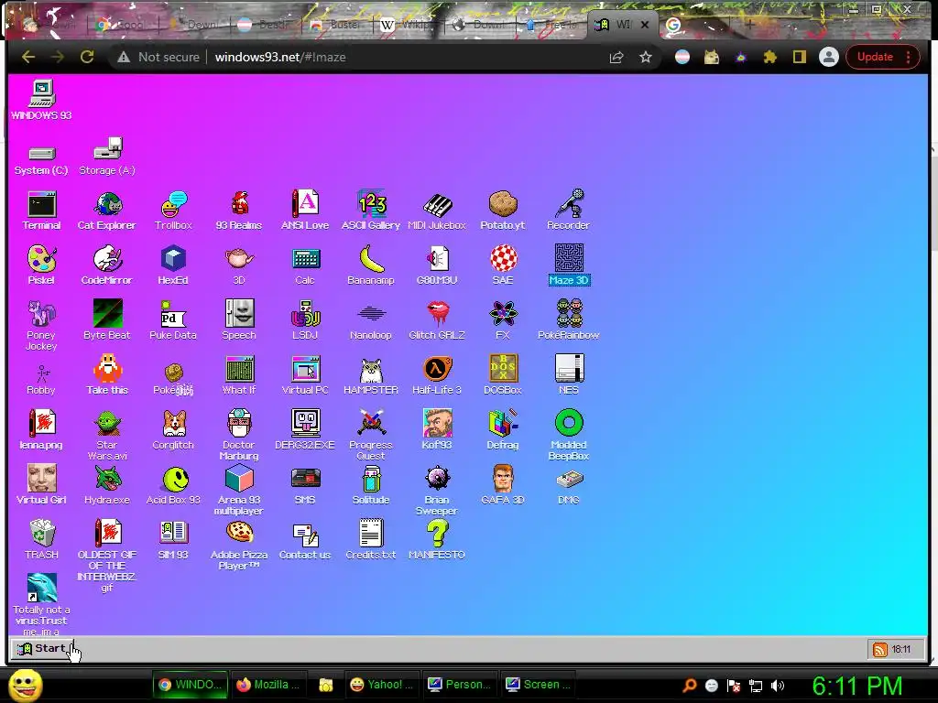Click the Update button in Chrome
This screenshot has height=703, width=938.
pos(882,57)
